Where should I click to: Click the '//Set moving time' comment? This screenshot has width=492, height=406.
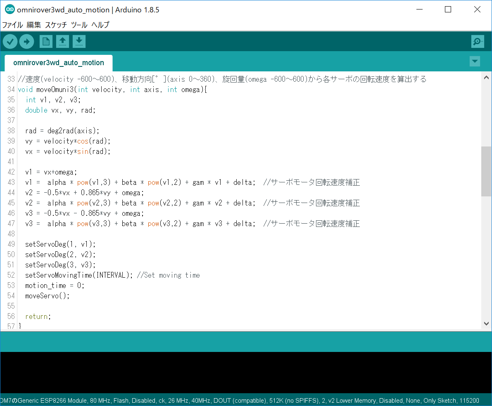(x=169, y=275)
